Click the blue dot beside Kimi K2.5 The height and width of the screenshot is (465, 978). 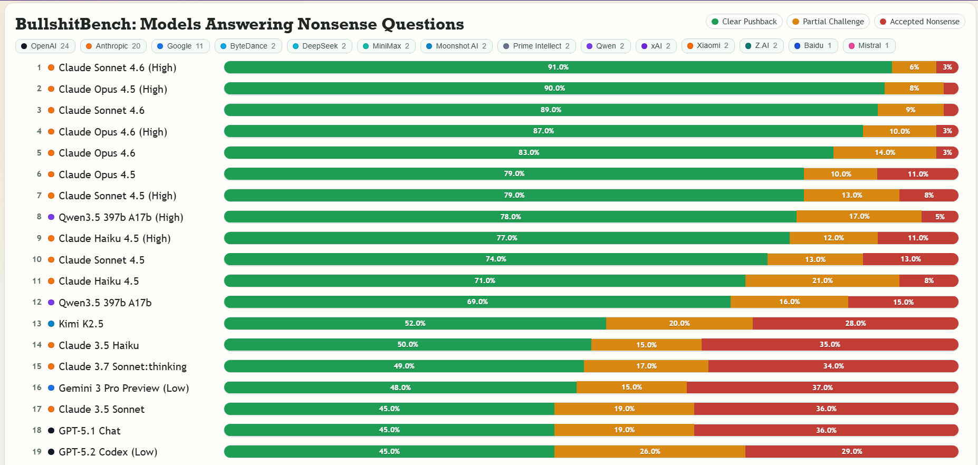coord(51,324)
